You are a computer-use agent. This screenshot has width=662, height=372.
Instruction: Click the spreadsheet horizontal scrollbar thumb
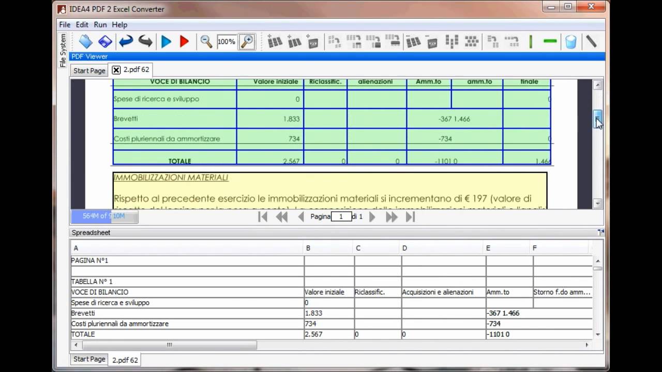pyautogui.click(x=169, y=345)
